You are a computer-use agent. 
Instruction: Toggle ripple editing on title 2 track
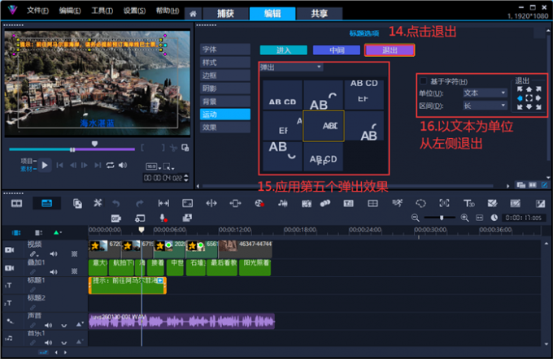pos(33,308)
